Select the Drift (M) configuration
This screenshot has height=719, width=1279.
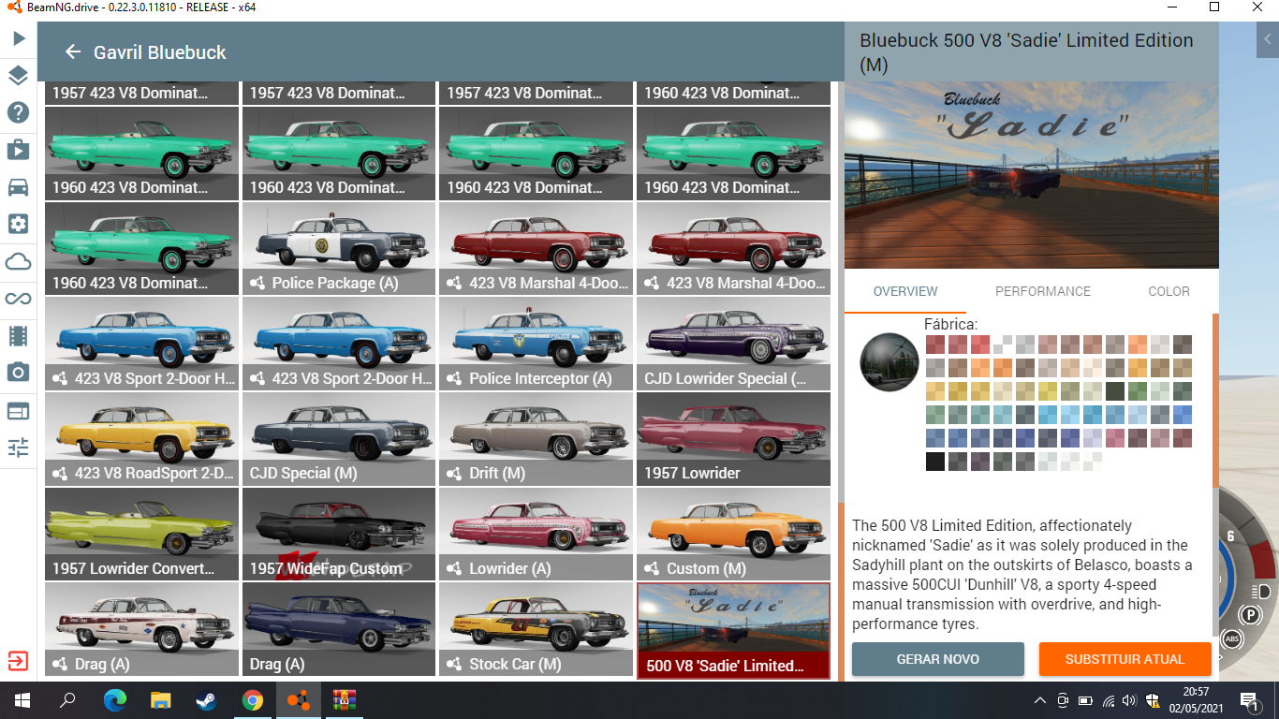click(537, 439)
